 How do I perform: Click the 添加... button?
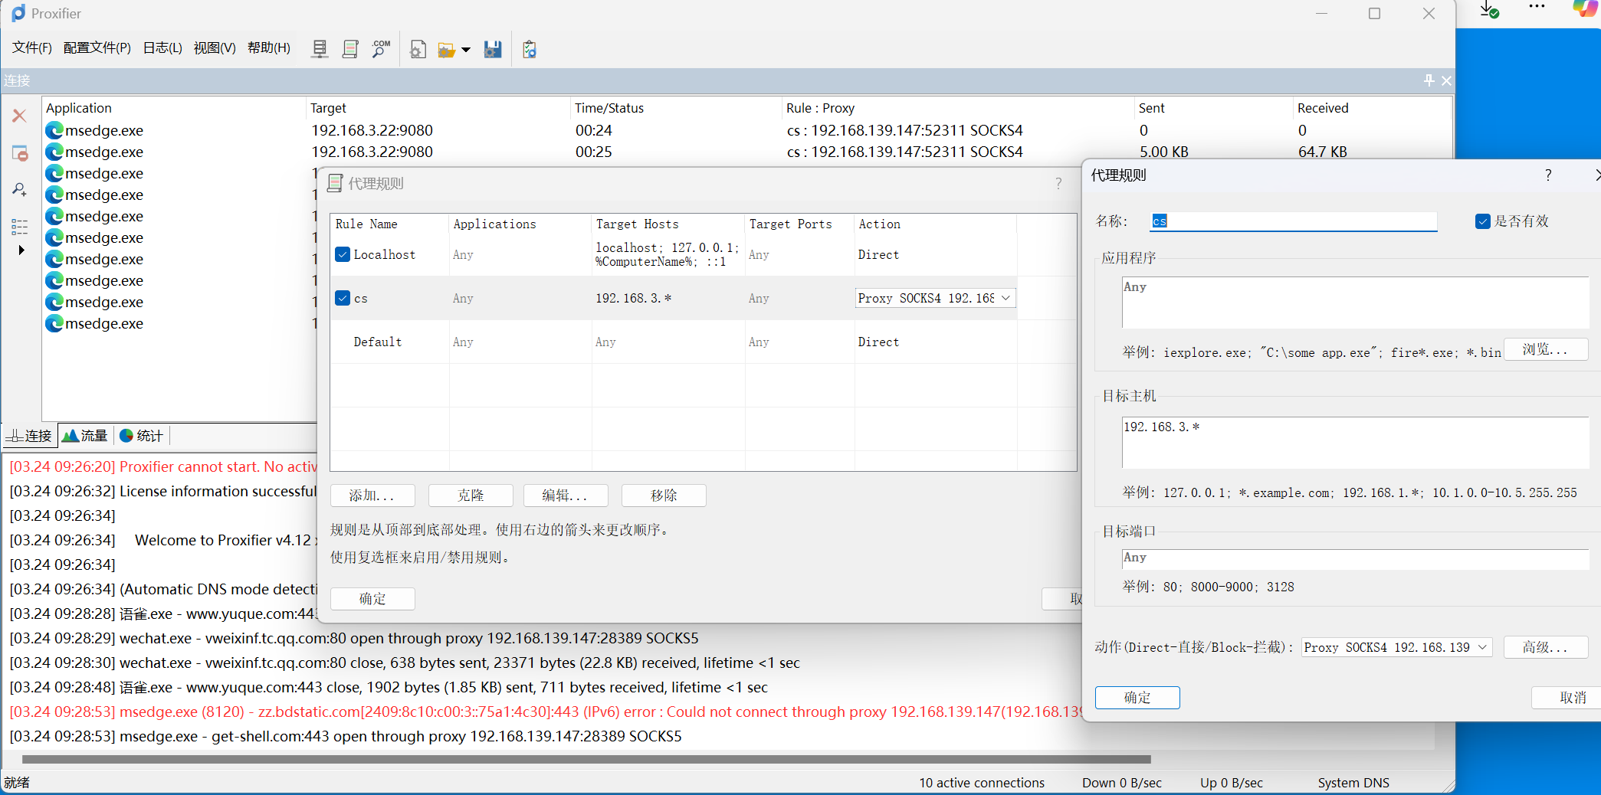(x=372, y=496)
